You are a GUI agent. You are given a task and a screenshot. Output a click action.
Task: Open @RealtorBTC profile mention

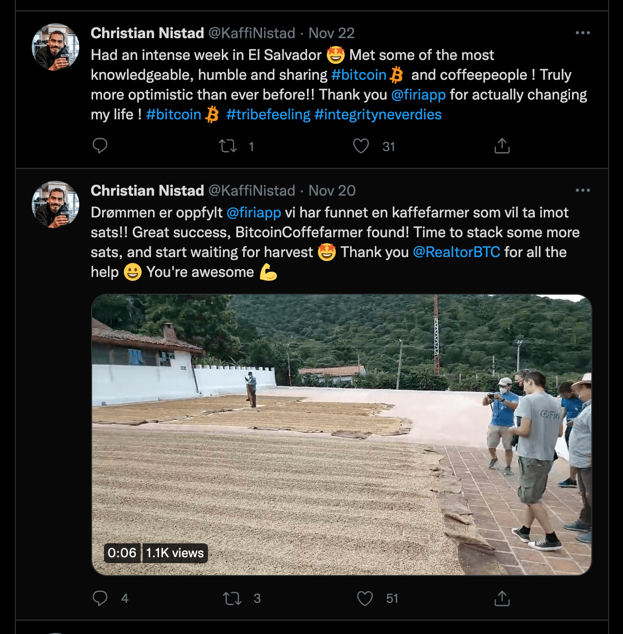coord(456,252)
